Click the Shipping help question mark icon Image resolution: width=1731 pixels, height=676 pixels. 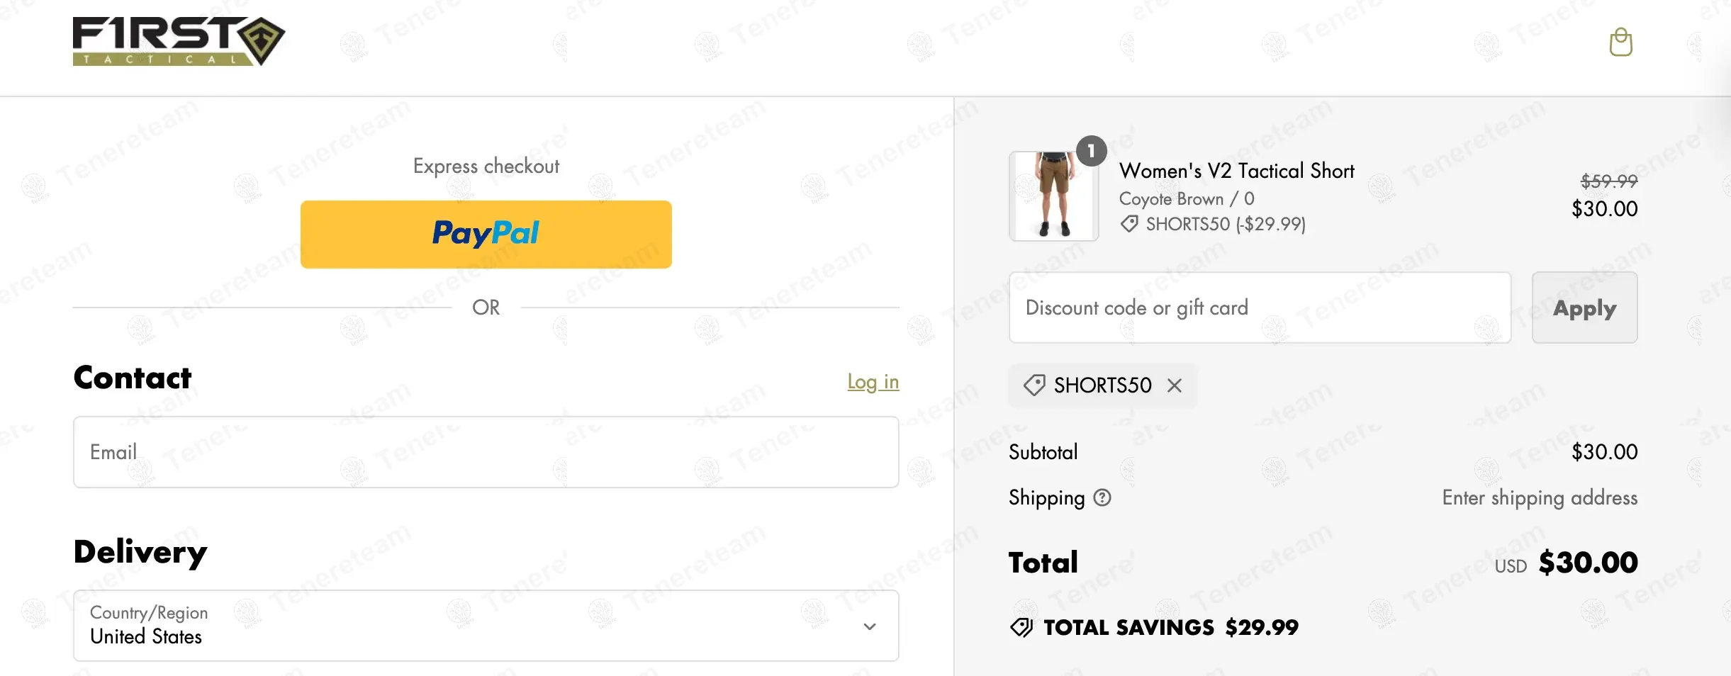pos(1102,497)
